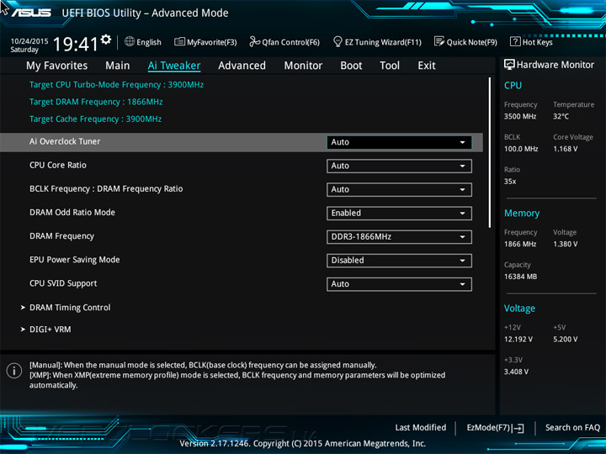This screenshot has width=606, height=454.
Task: Launch EZ Tuning Wizard(F11)
Action: click(377, 42)
